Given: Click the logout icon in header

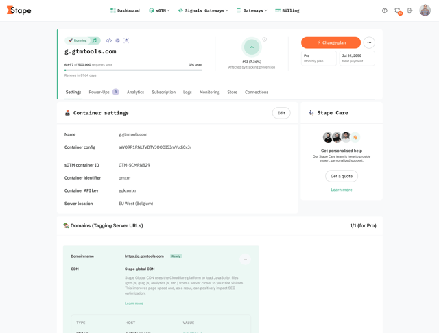Looking at the screenshot, I should pyautogui.click(x=410, y=10).
